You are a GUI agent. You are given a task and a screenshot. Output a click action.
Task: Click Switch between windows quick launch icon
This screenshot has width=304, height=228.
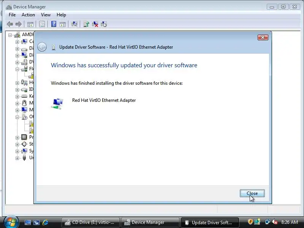coord(36,222)
